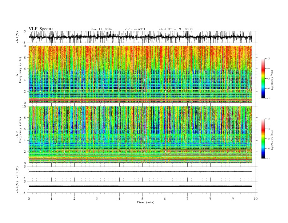Click the 'station=ATH' label

pyautogui.click(x=135, y=29)
